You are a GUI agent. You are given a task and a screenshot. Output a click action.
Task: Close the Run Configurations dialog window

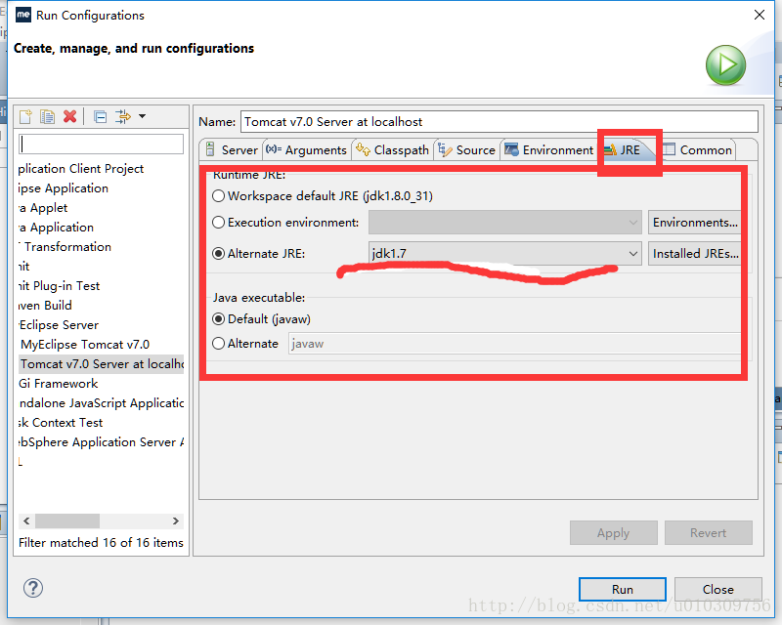[x=760, y=15]
